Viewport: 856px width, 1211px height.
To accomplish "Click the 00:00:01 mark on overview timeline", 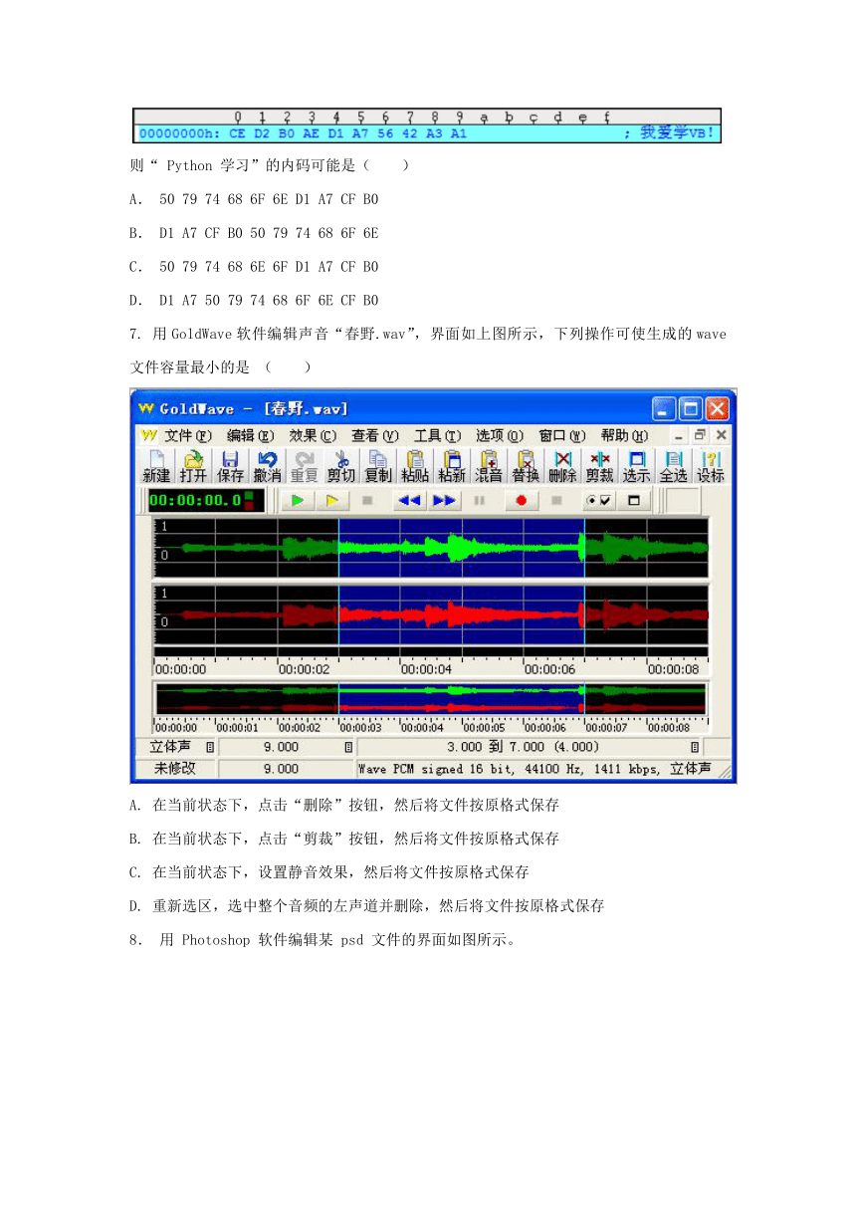I will [236, 728].
